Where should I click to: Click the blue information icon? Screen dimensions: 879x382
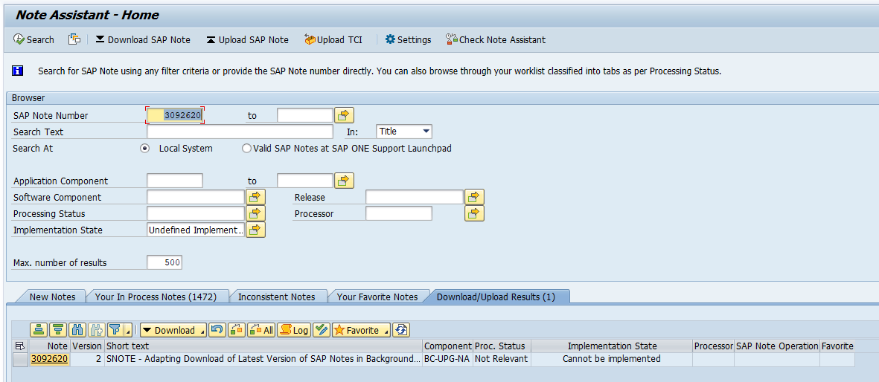click(x=18, y=71)
